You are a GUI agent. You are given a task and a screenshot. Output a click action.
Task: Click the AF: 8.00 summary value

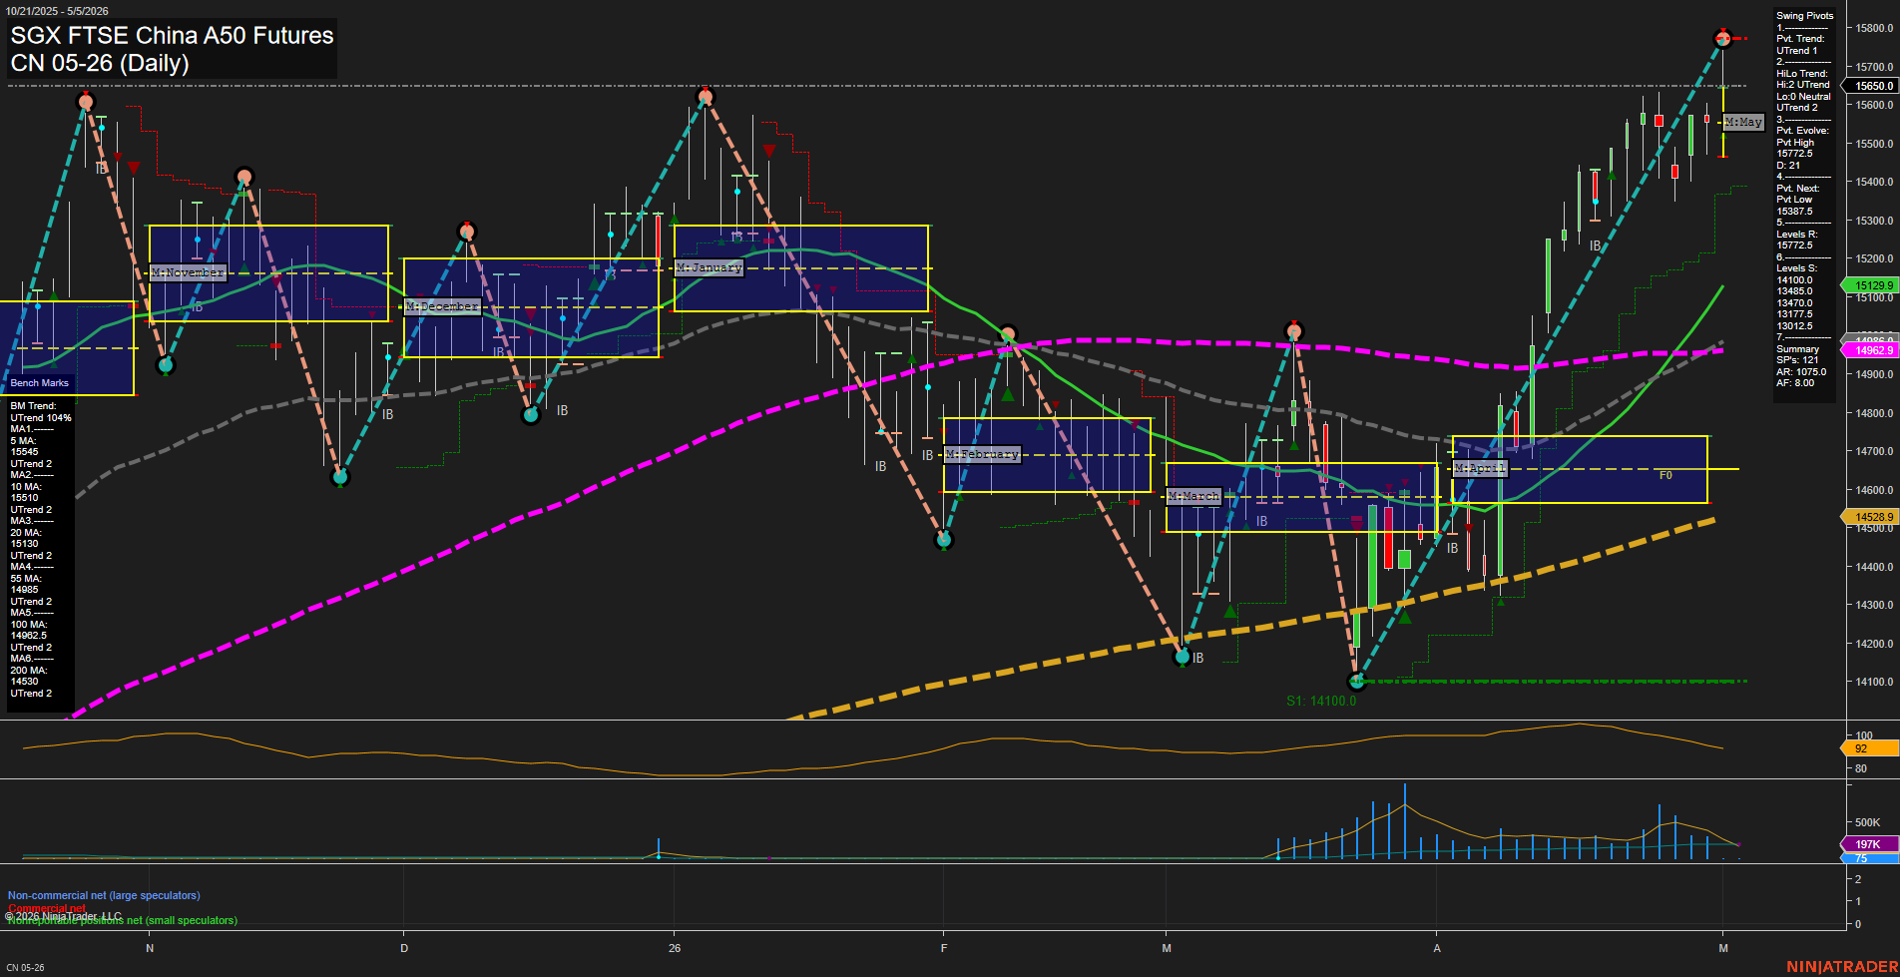pyautogui.click(x=1795, y=383)
